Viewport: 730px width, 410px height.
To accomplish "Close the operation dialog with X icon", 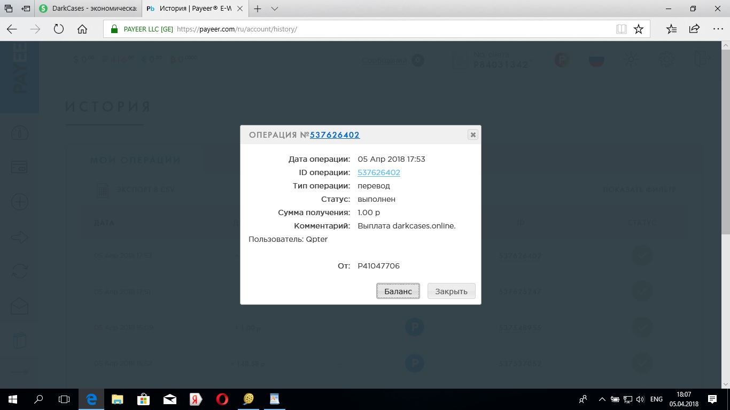I will point(472,135).
